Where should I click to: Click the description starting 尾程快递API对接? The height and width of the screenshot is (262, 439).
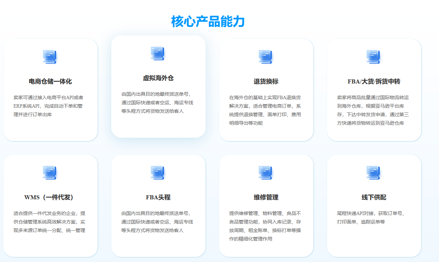(x=371, y=217)
